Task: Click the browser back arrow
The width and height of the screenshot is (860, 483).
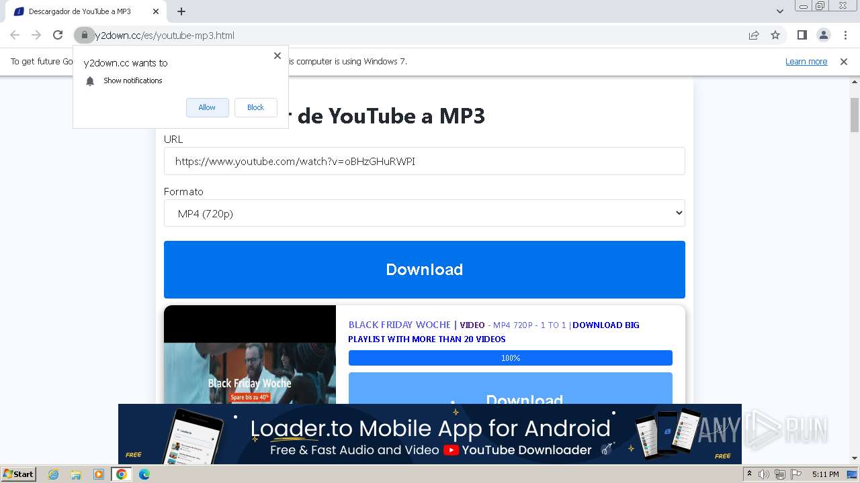Action: 15,35
